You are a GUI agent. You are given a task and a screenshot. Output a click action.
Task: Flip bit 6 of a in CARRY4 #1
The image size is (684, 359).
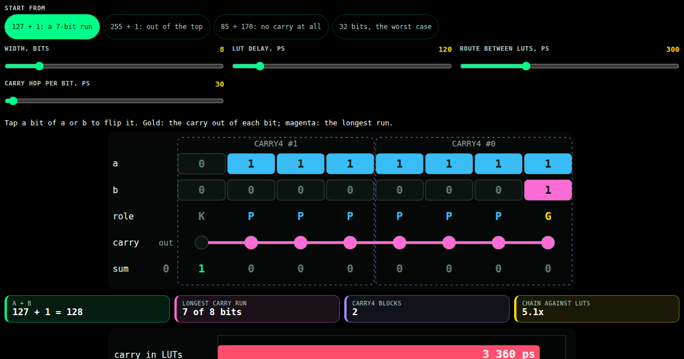251,164
